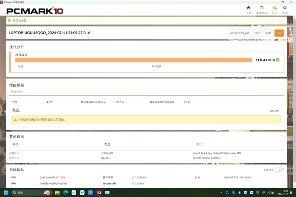Select the 现代办公 performance data tab

click(16, 92)
